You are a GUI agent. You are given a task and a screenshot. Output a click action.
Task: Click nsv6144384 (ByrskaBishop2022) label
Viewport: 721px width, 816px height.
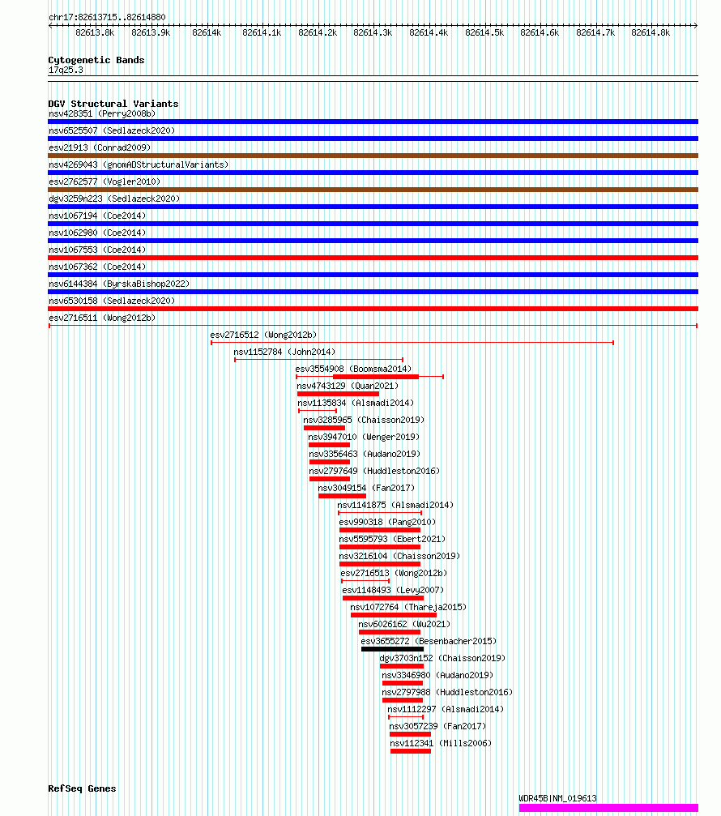119,284
